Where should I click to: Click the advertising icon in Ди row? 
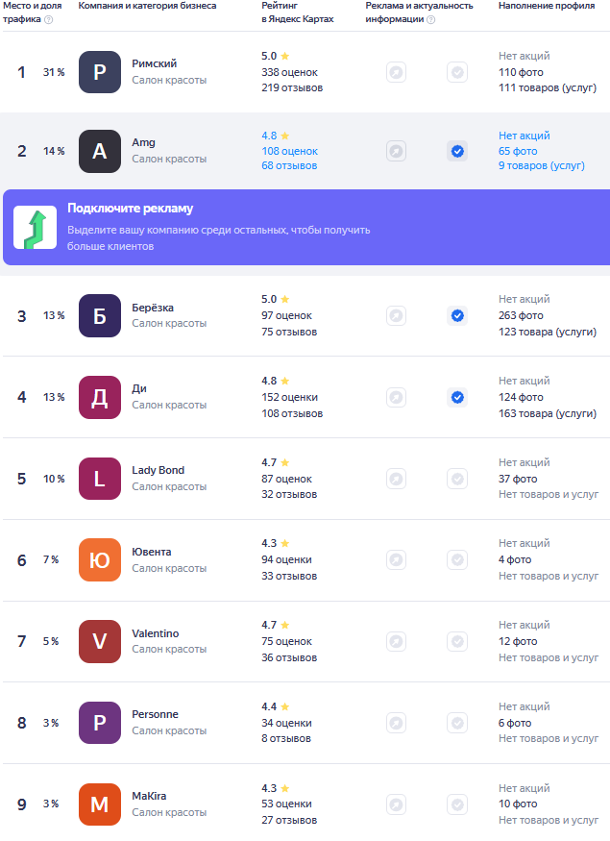[396, 398]
